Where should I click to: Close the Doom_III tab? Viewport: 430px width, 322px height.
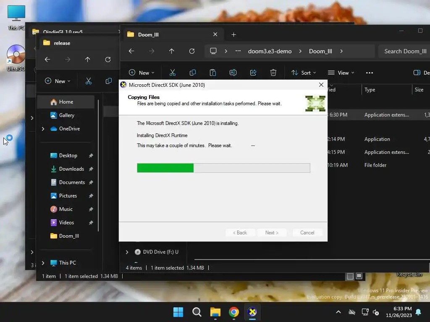coord(215,34)
